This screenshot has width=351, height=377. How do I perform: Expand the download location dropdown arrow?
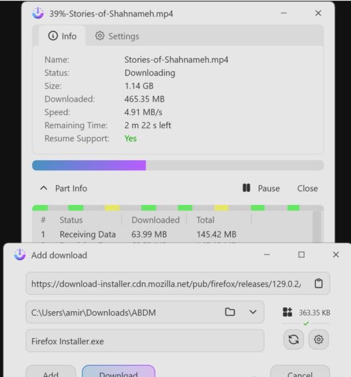[253, 312]
